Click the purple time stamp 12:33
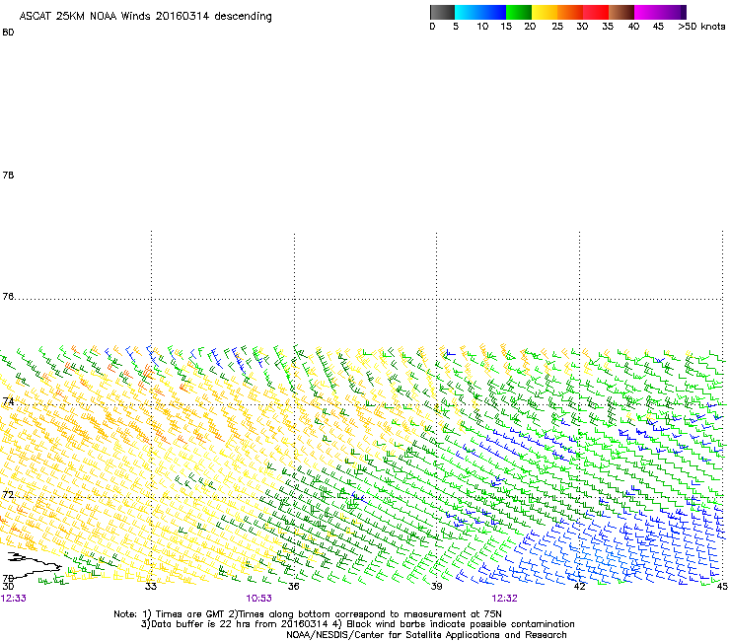 (x=14, y=599)
